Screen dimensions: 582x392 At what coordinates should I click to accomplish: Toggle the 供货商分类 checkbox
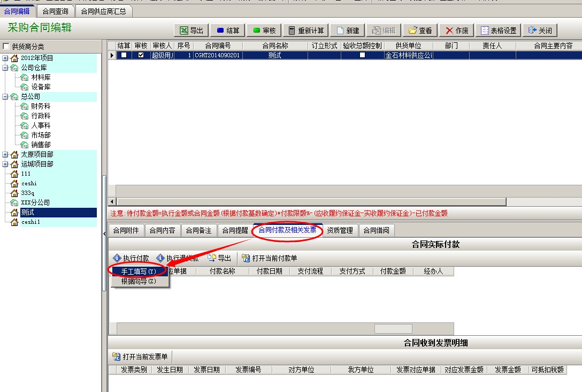pos(6,47)
